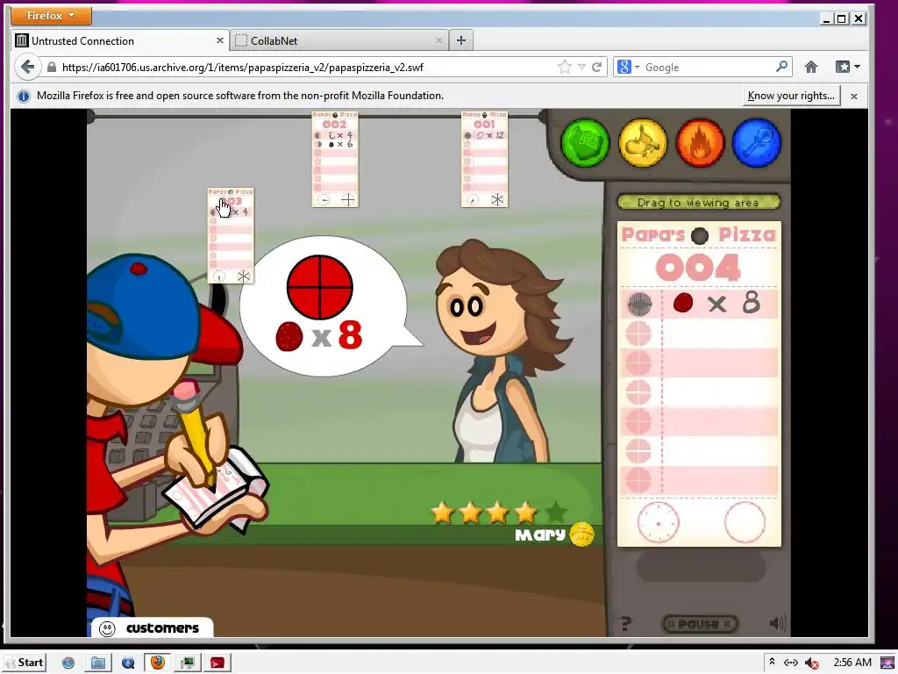Go to the Firefox Home page
898x674 pixels.
pos(811,67)
